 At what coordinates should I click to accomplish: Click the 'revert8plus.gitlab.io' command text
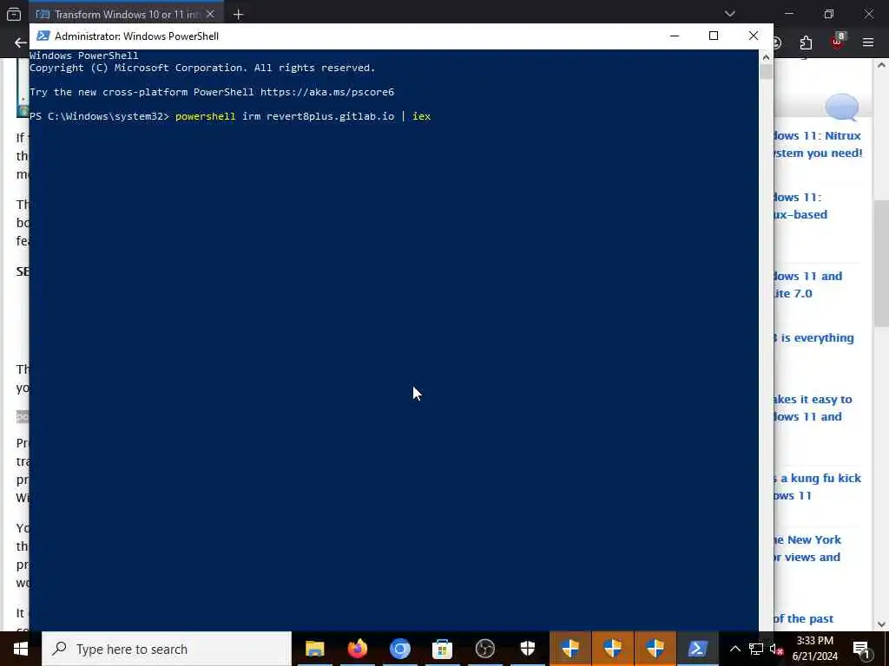(330, 116)
